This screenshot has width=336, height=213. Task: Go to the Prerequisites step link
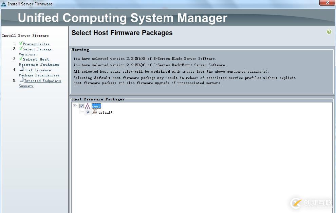[36, 44]
